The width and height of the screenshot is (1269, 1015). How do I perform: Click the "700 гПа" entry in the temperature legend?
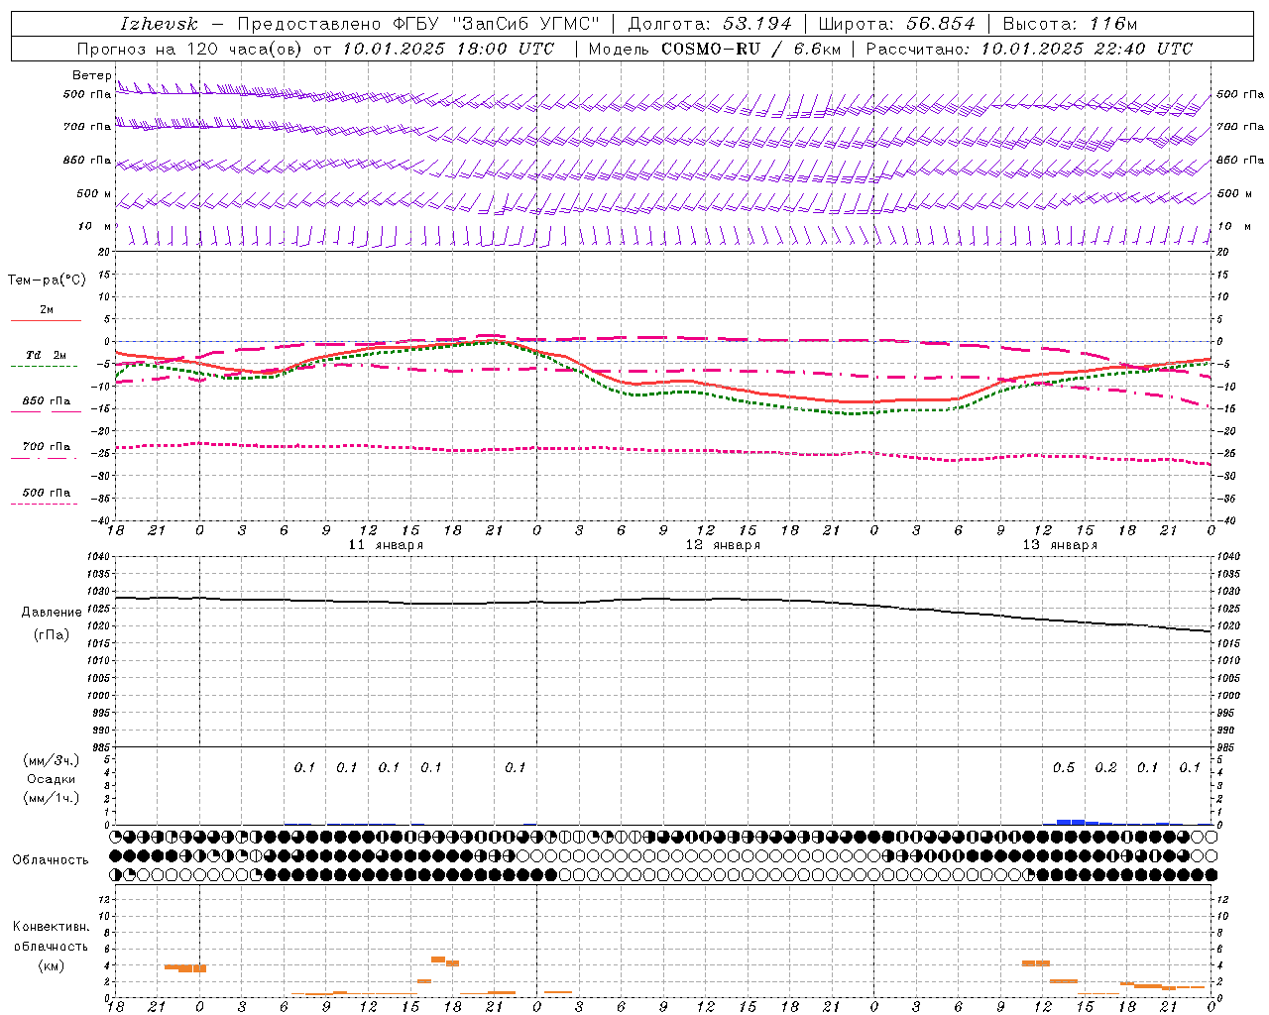click(x=47, y=446)
